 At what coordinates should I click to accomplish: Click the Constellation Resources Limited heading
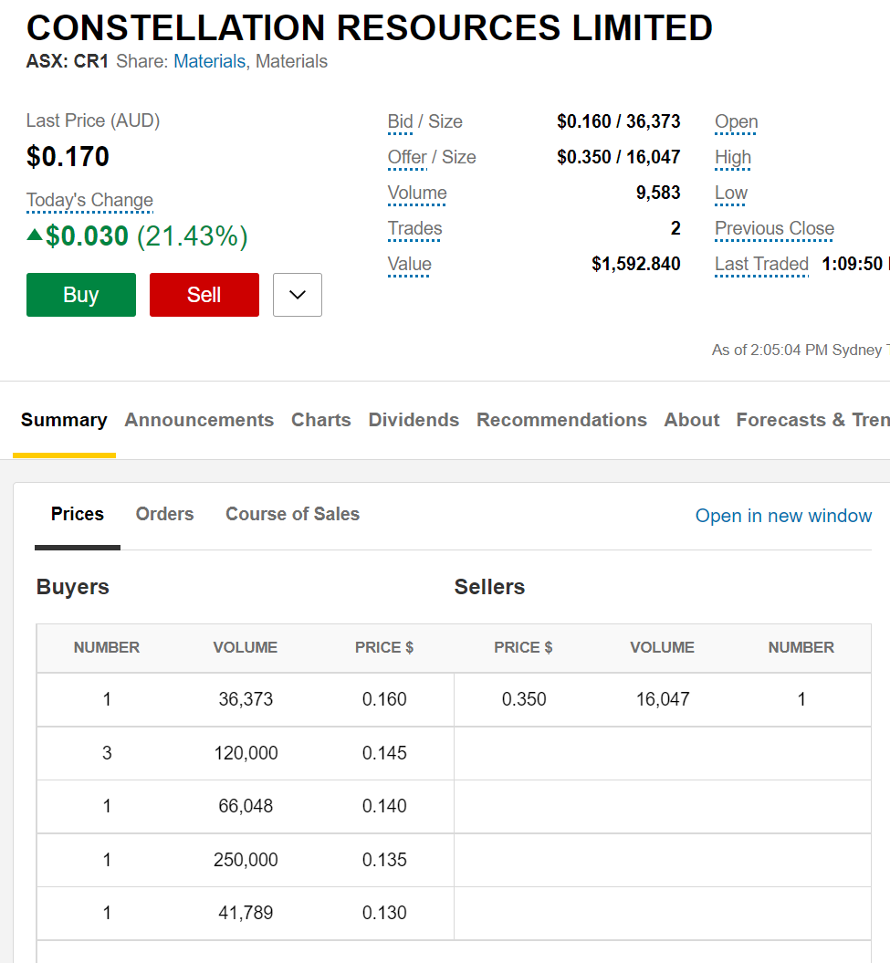pos(370,27)
